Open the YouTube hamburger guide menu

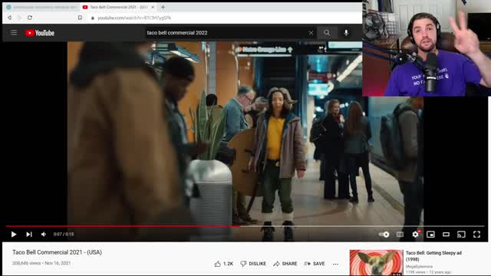pos(14,32)
